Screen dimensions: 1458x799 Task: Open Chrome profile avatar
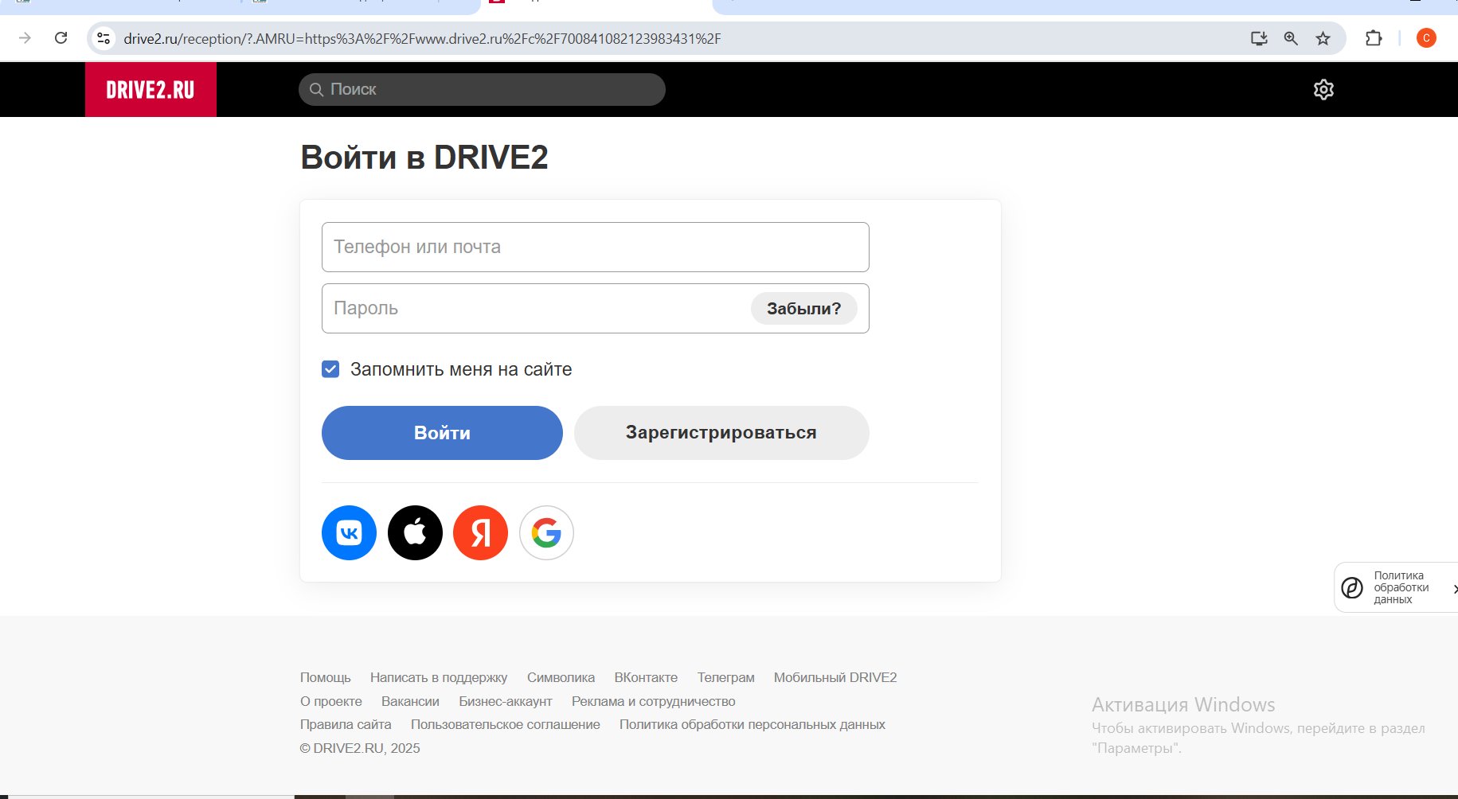click(1426, 38)
